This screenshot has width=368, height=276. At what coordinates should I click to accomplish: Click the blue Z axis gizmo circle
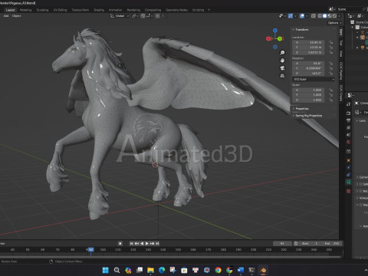(275, 31)
